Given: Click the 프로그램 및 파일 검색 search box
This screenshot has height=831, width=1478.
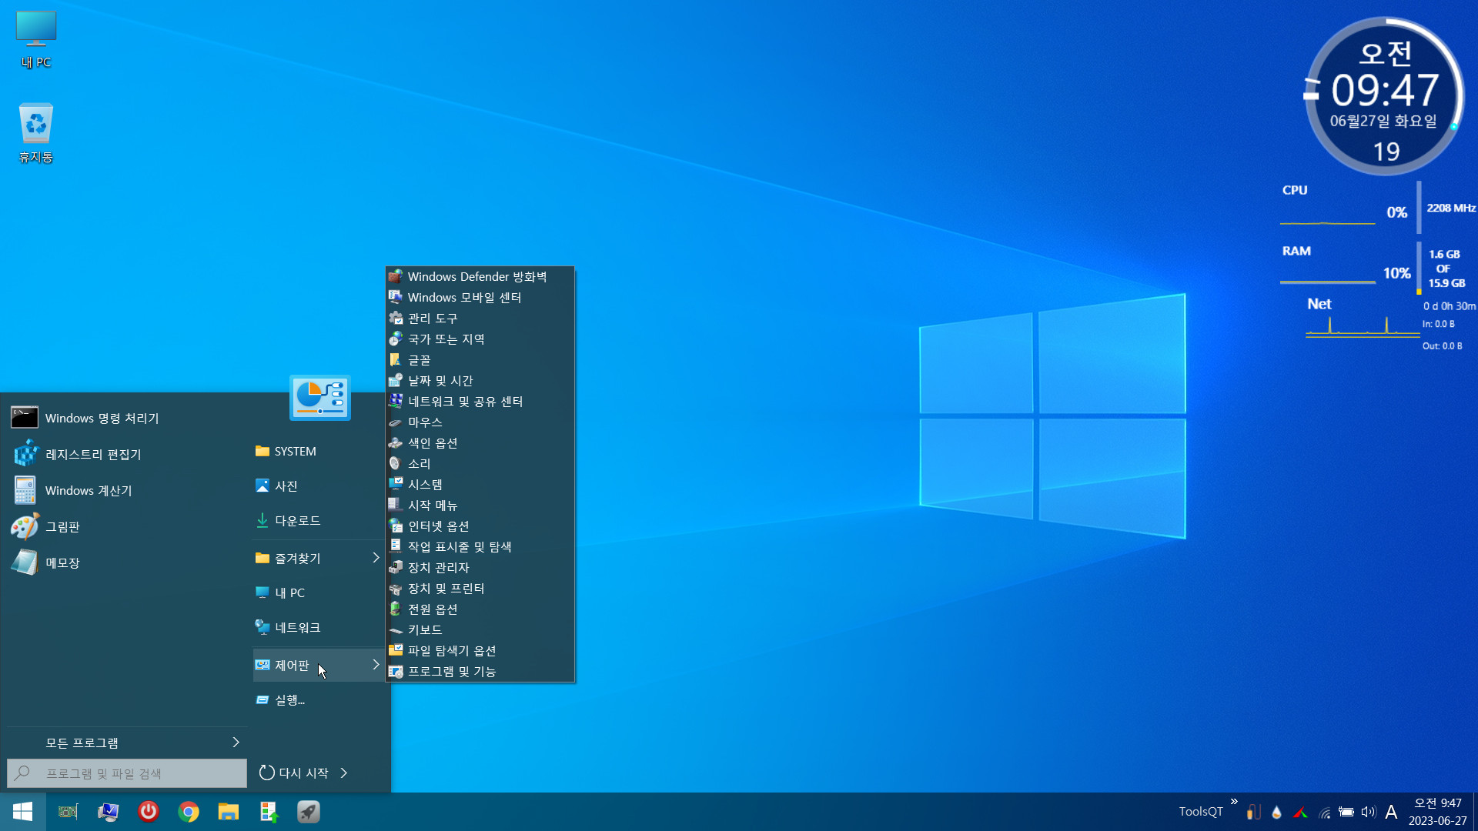Looking at the screenshot, I should coord(127,773).
